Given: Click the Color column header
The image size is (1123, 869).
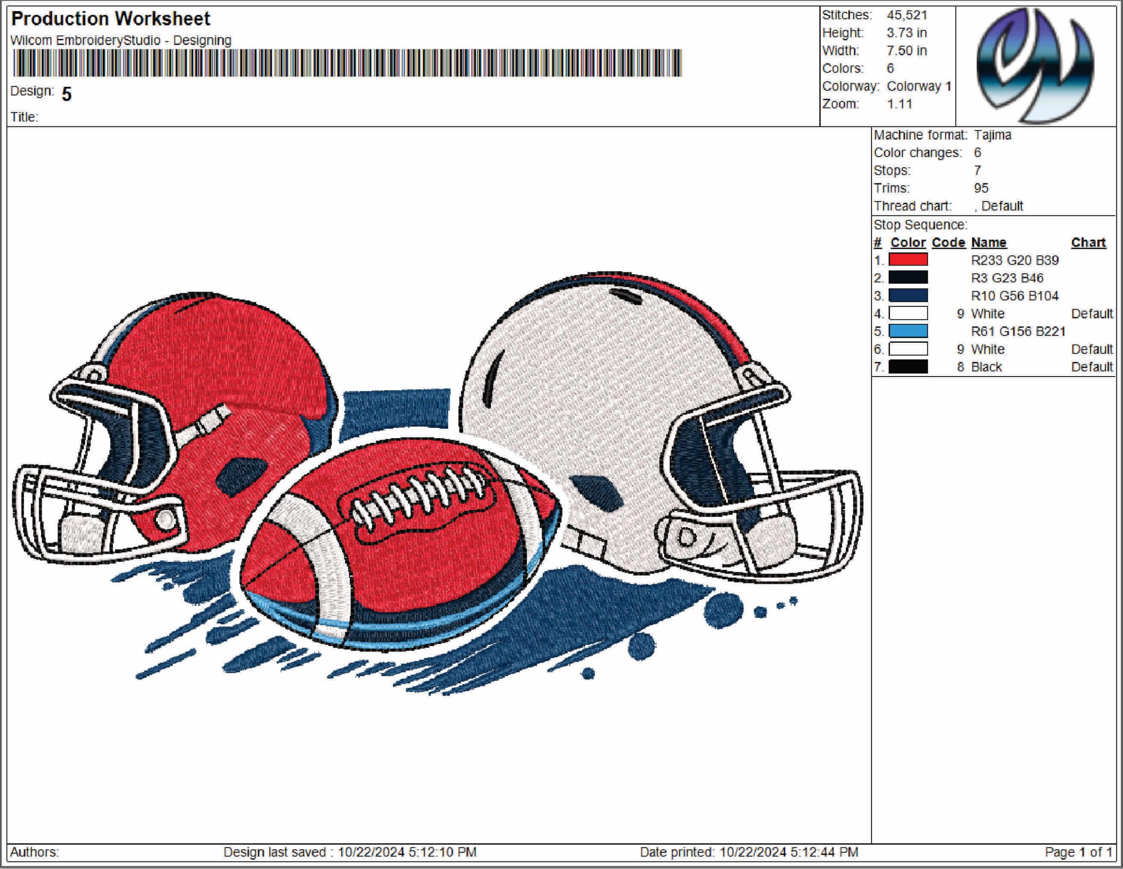Looking at the screenshot, I should click(908, 242).
